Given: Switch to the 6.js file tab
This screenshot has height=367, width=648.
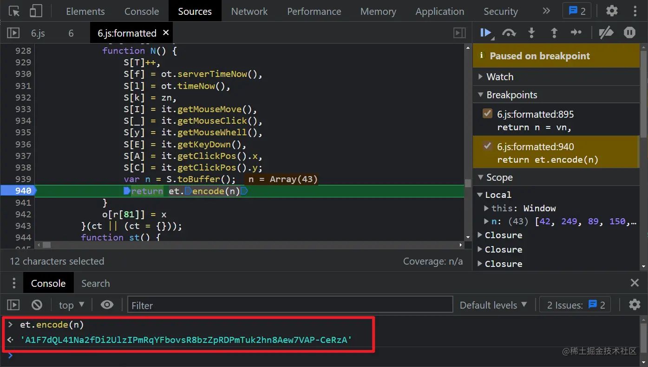Looking at the screenshot, I should pyautogui.click(x=38, y=33).
